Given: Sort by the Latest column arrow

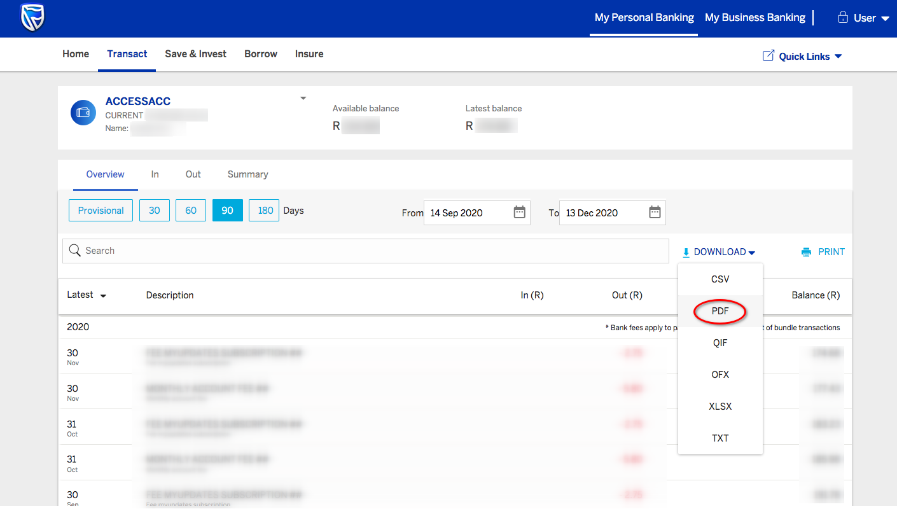Looking at the screenshot, I should coord(103,296).
